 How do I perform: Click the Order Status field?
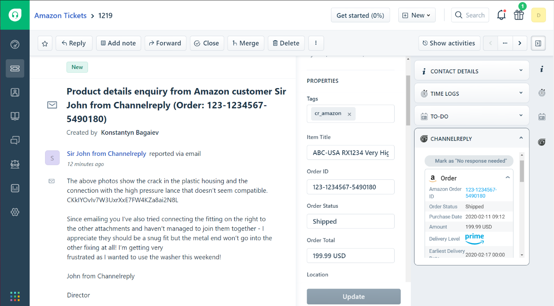pyautogui.click(x=351, y=221)
